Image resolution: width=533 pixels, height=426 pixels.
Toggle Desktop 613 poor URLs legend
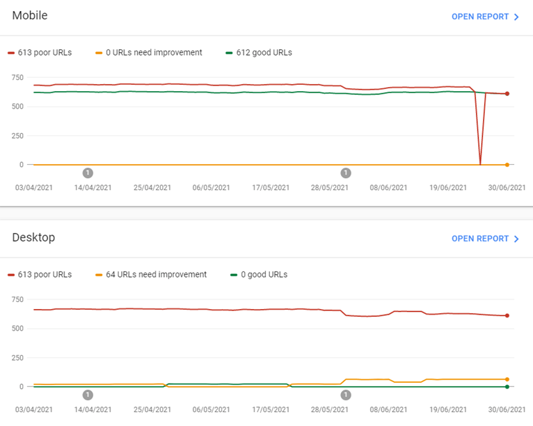[40, 275]
